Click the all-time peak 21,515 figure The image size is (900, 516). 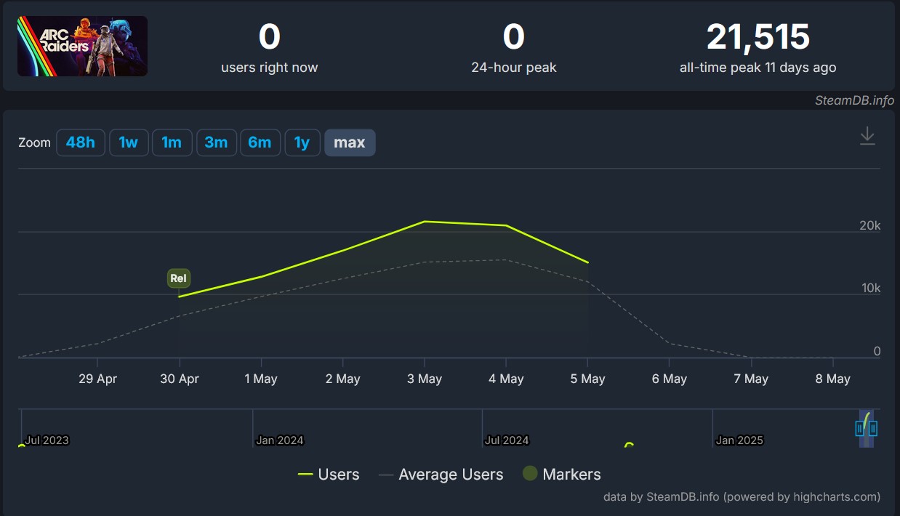pyautogui.click(x=758, y=37)
